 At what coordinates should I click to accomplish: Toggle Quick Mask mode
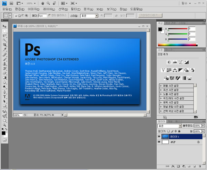coord(4,140)
